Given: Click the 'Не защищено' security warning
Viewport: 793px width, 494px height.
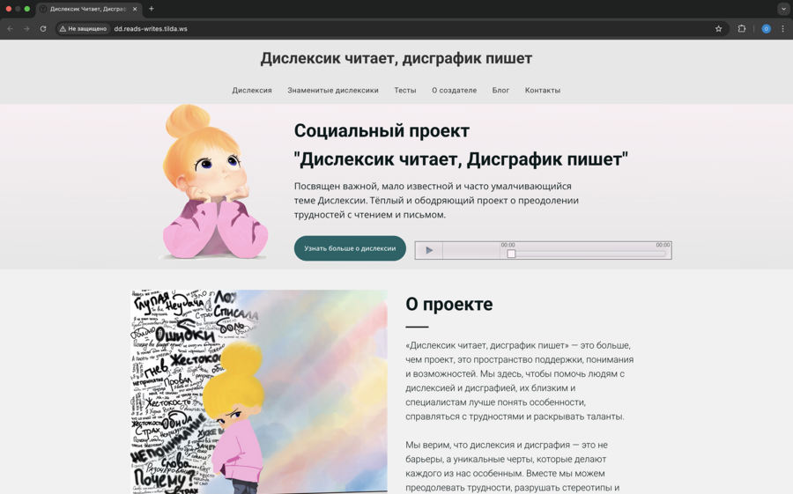Looking at the screenshot, I should (84, 29).
